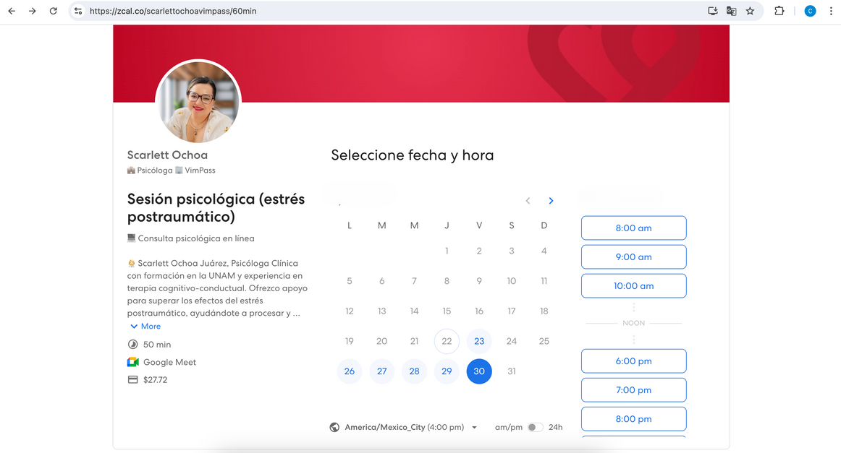Image resolution: width=841 pixels, height=453 pixels.
Task: Go to previous month with left chevron
Action: tap(528, 201)
